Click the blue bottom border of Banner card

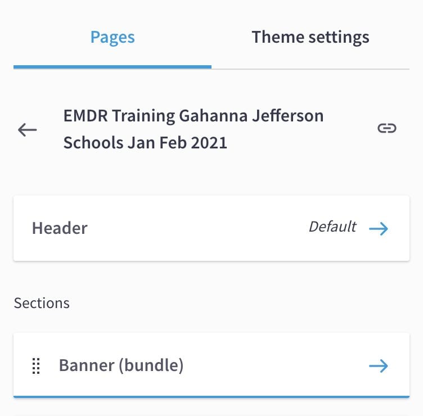click(211, 397)
